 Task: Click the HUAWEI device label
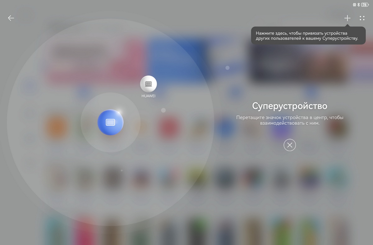[149, 96]
